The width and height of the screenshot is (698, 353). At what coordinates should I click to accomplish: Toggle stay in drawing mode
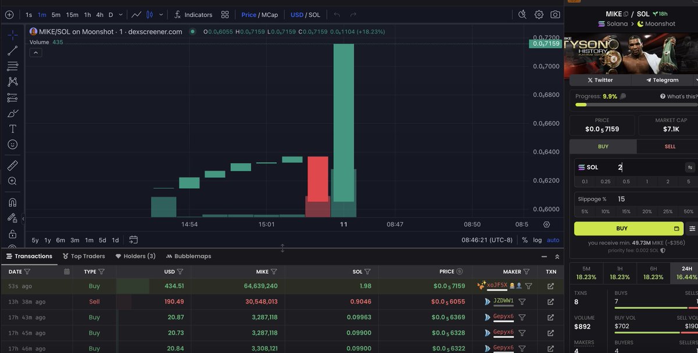tap(12, 218)
